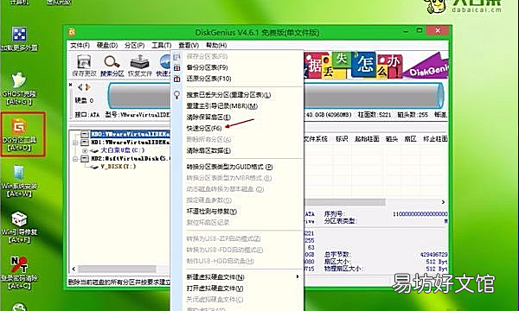Open the 工具(T) menu
Viewport: 519px width, 311px height.
161,45
